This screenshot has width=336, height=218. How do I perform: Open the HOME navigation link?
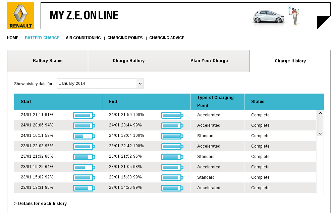[x=12, y=38]
